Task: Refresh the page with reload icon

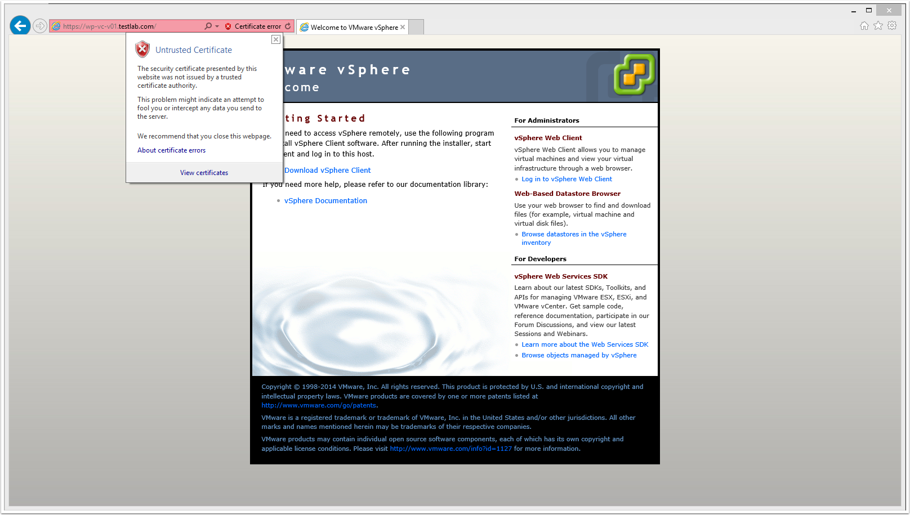Action: tap(288, 26)
